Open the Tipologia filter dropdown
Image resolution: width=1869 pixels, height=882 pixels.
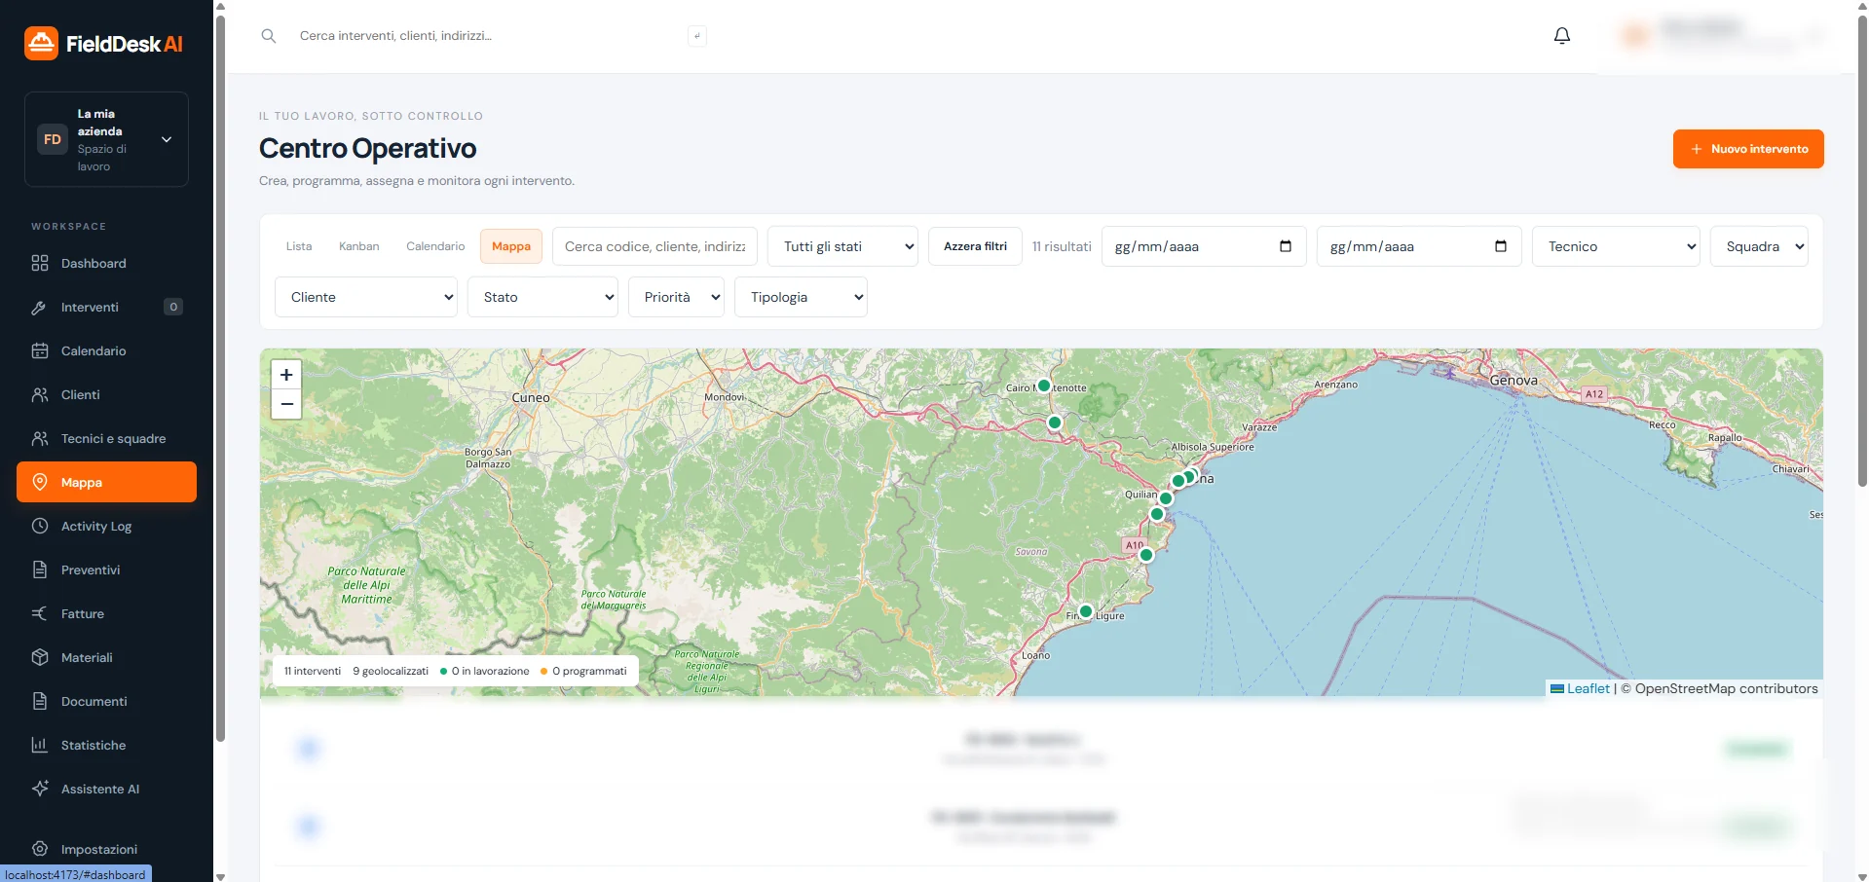(x=801, y=297)
